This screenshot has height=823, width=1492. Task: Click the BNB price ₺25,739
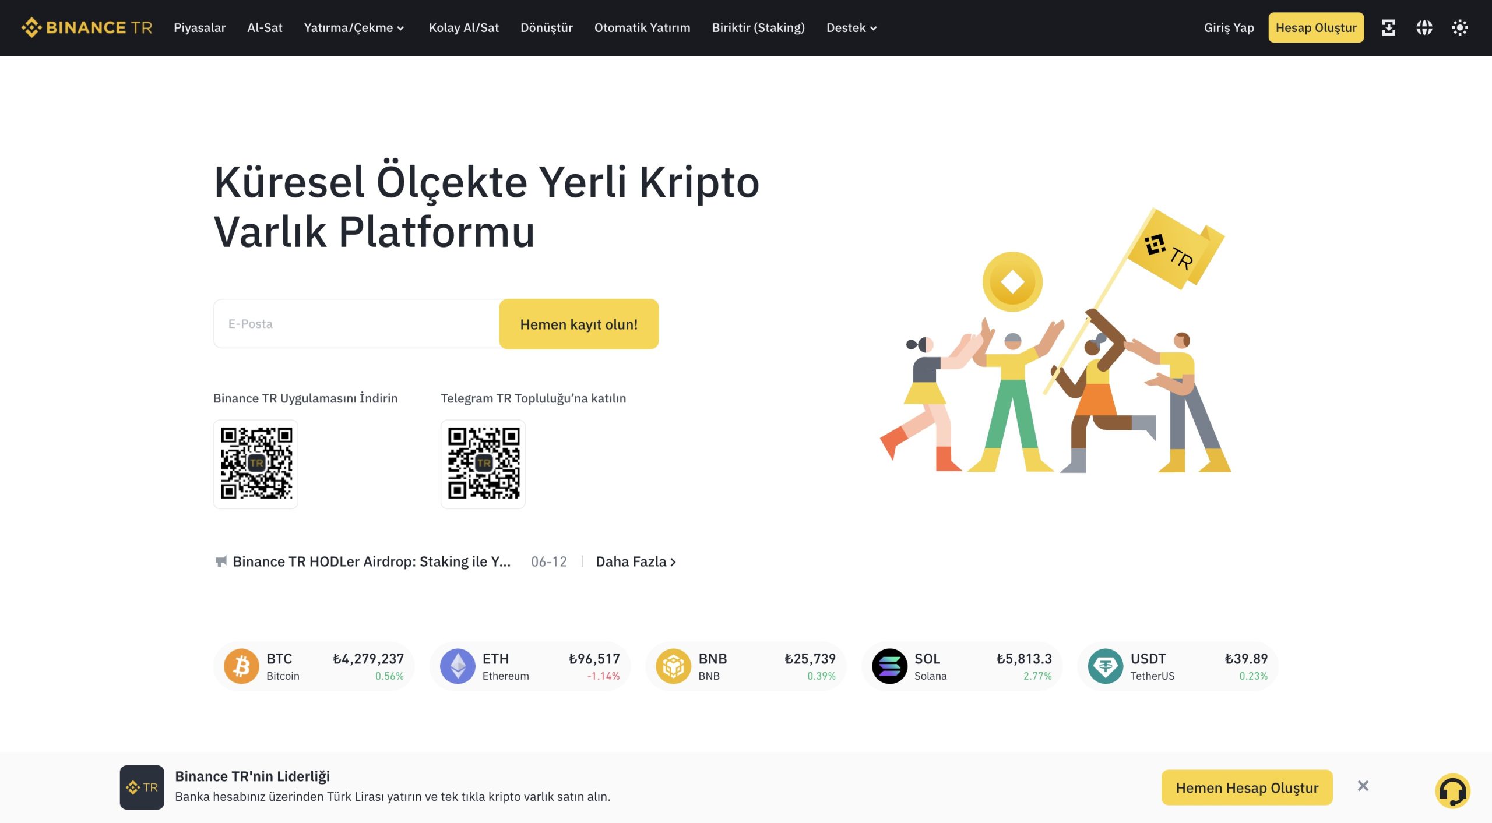coord(810,659)
